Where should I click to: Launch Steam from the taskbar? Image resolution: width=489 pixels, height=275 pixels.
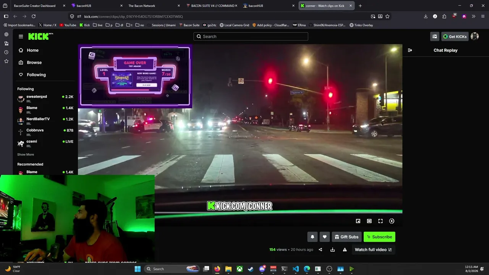coord(251,269)
